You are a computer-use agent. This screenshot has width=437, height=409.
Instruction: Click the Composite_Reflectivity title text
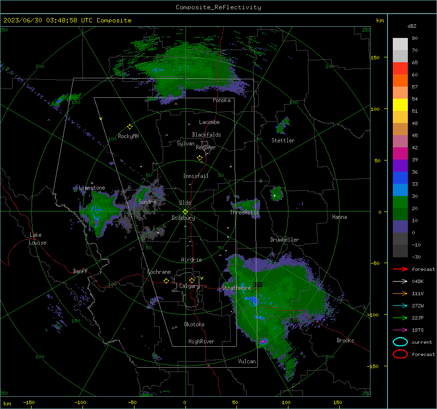pos(218,7)
